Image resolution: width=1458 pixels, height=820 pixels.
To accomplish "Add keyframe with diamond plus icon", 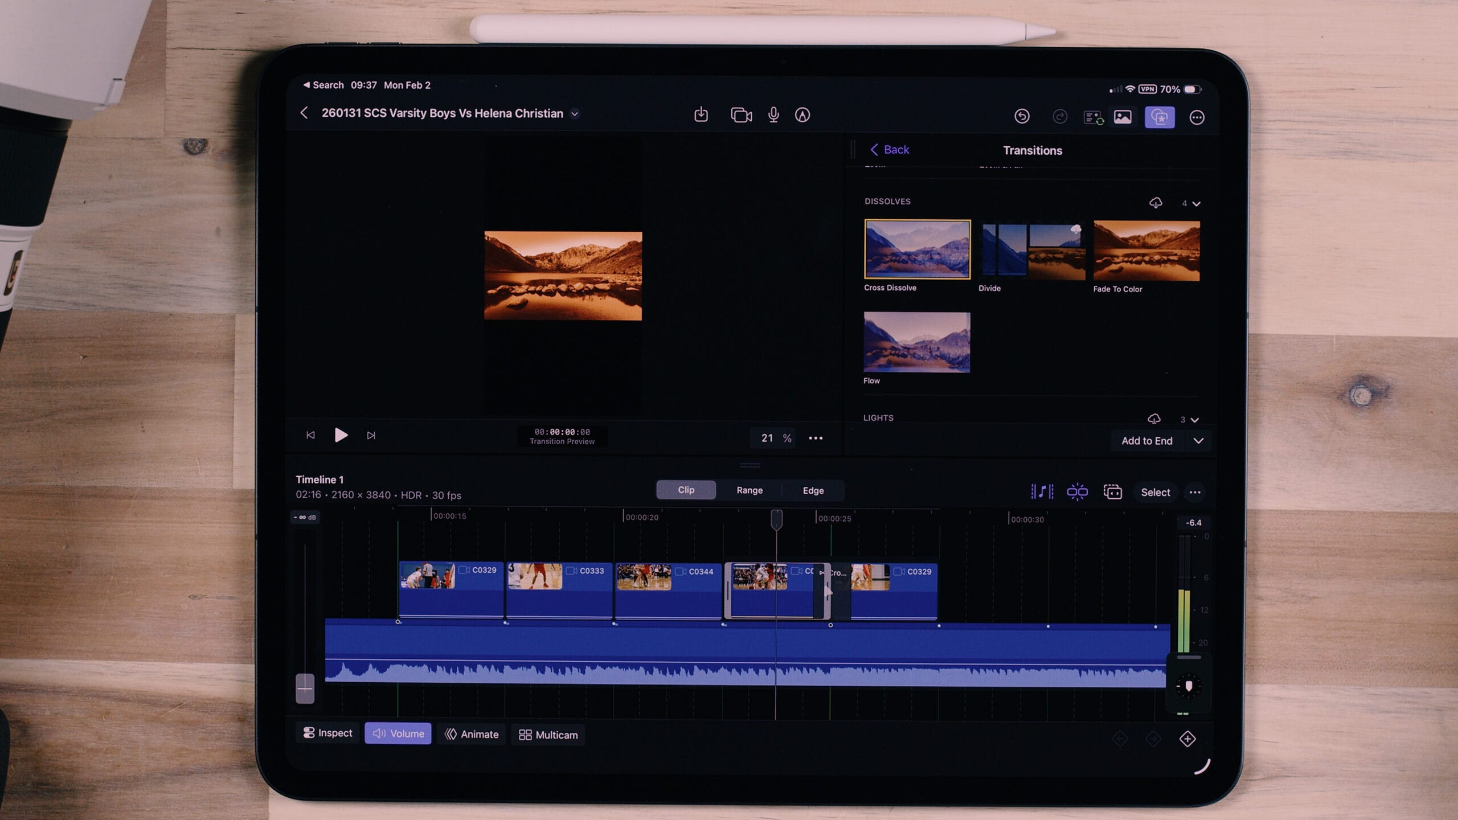I will coord(1187,739).
